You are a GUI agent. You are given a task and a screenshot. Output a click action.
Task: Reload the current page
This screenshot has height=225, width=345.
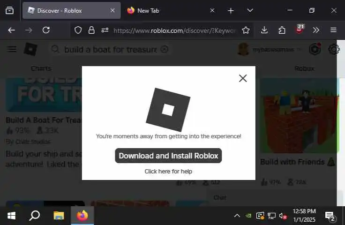(x=46, y=30)
